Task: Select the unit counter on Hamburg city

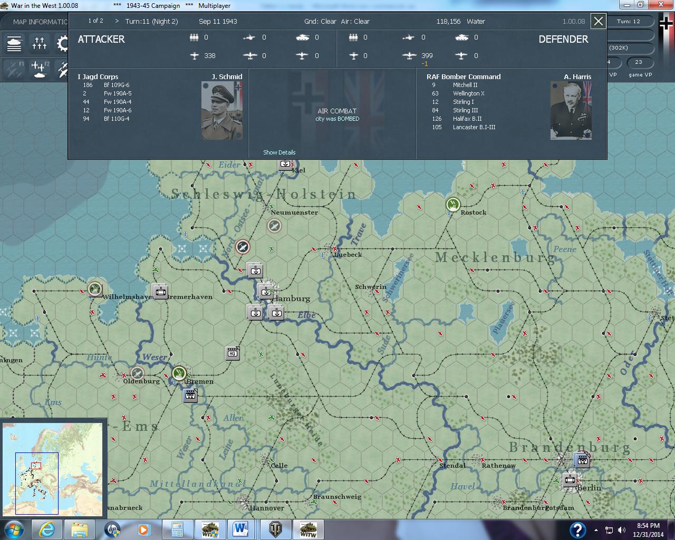Action: click(x=266, y=291)
